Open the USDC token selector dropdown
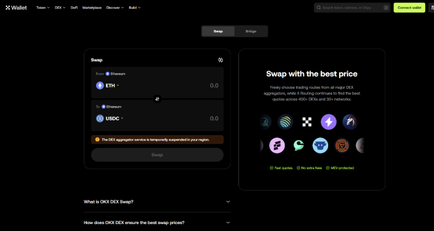 pos(109,118)
